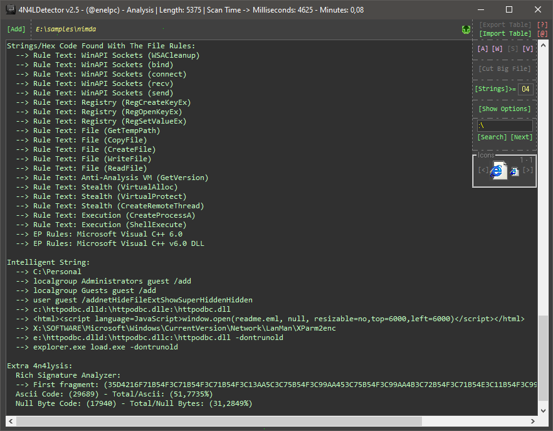Click the line 'WinAPI Sockets (WSACleanup)'

click(108, 55)
